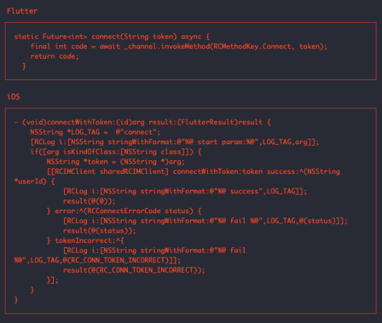Click the isKindOfClass if-condition line
Viewport: 382px width, 323px height.
coord(116,152)
